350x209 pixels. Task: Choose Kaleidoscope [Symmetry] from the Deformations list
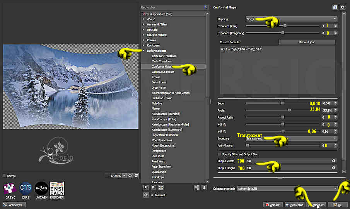click(x=167, y=130)
